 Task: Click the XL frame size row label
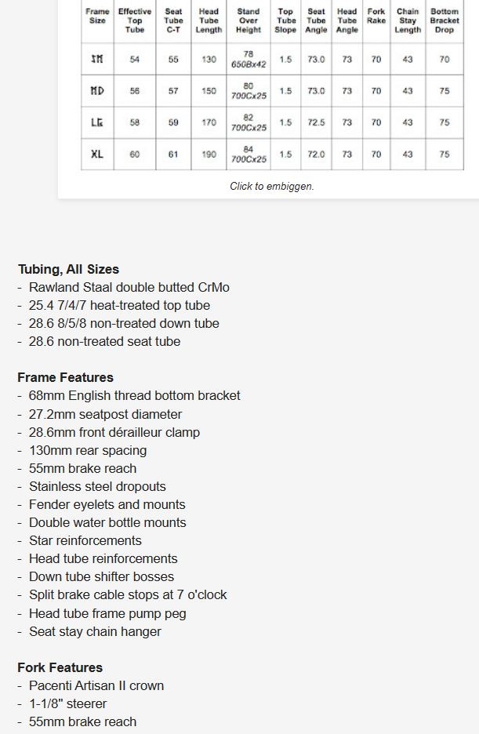(97, 154)
